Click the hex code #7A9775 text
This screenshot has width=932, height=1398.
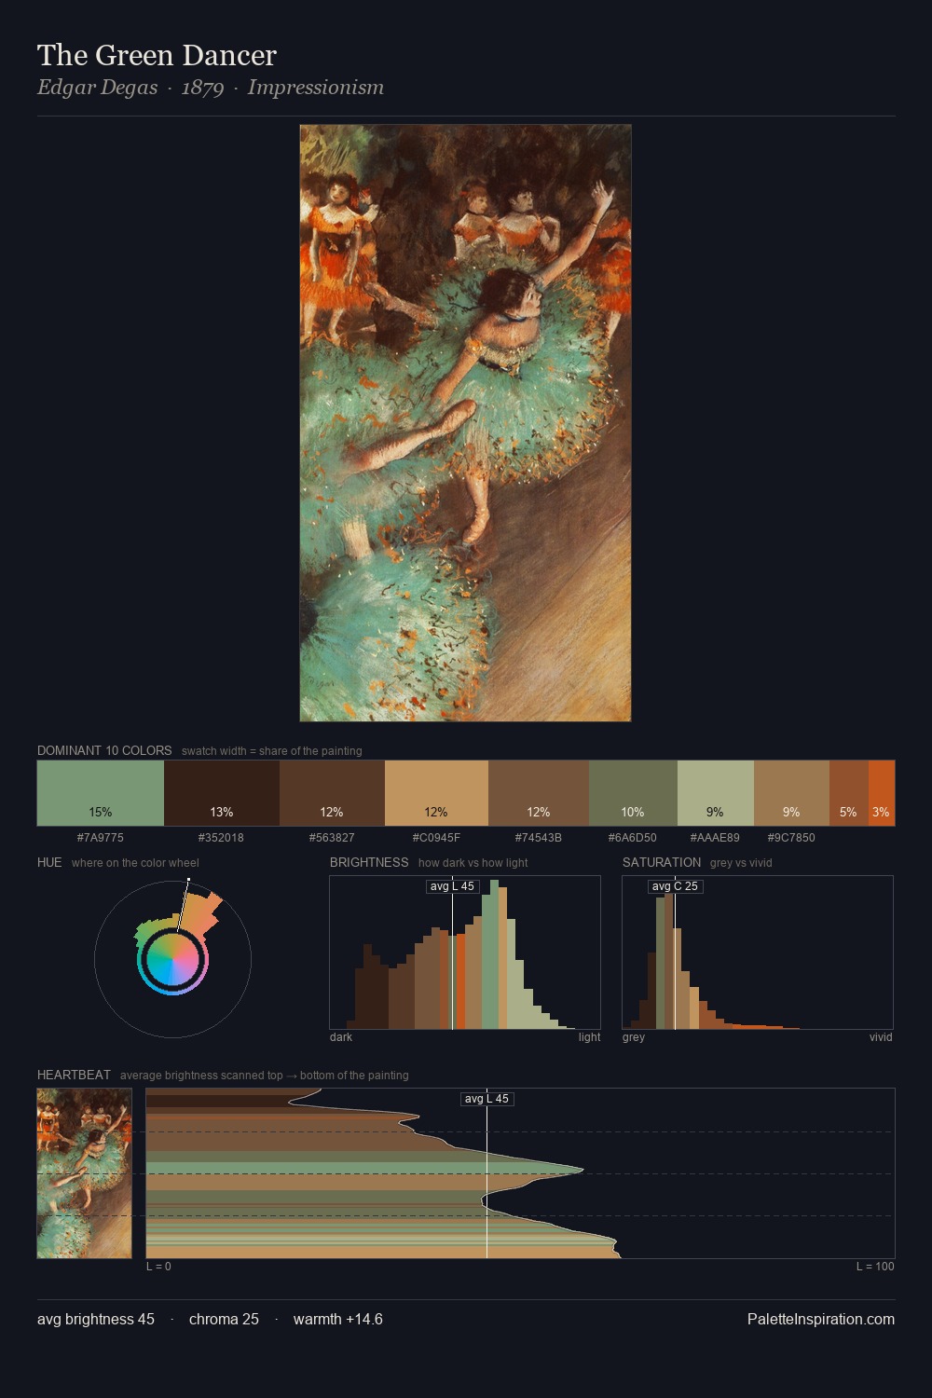coord(101,837)
